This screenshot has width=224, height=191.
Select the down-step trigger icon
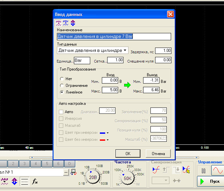click(176, 170)
